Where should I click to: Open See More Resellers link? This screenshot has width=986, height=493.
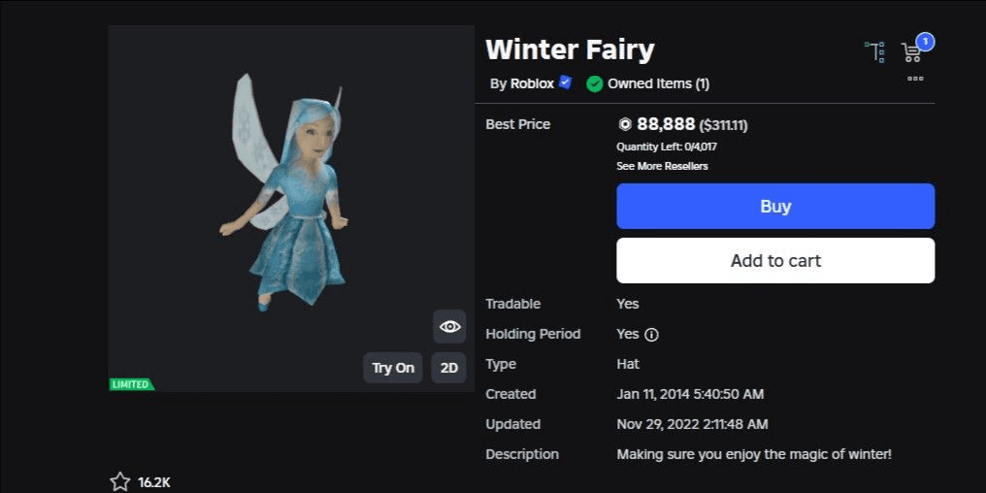[x=662, y=167]
